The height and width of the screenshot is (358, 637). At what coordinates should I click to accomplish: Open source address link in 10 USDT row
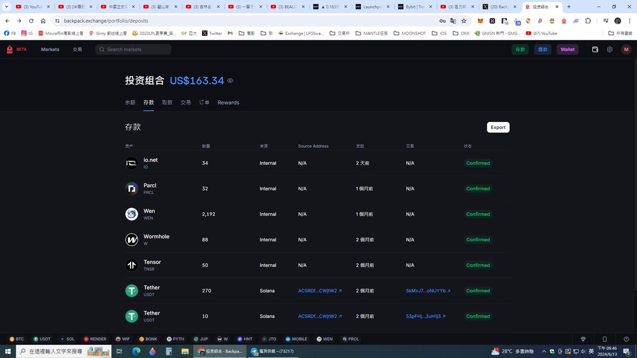[x=320, y=316]
